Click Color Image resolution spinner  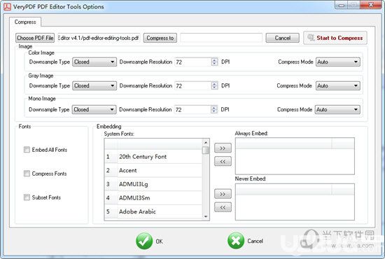(x=214, y=62)
